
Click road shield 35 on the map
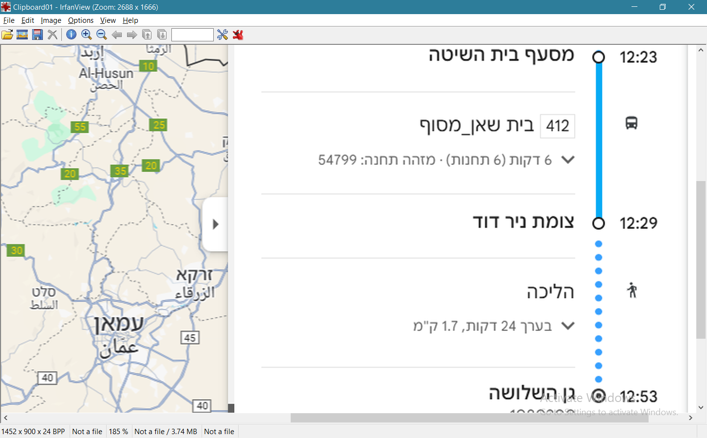[x=120, y=171]
